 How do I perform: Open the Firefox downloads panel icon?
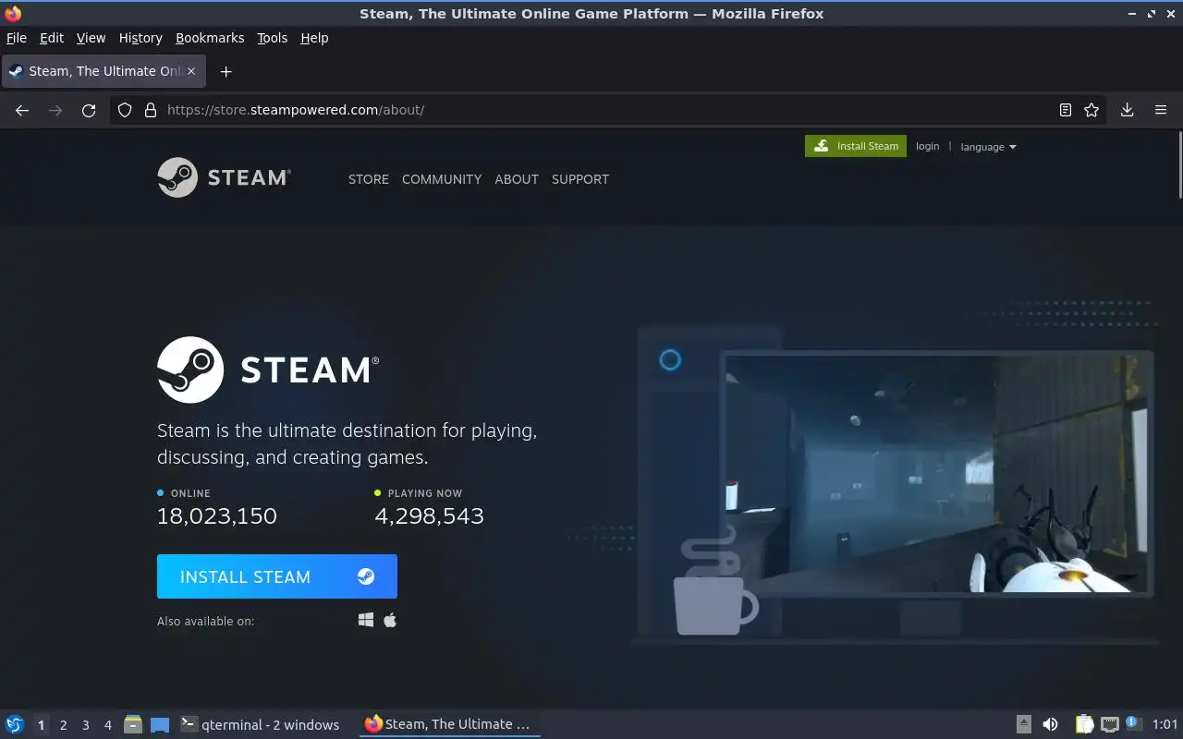click(x=1127, y=110)
